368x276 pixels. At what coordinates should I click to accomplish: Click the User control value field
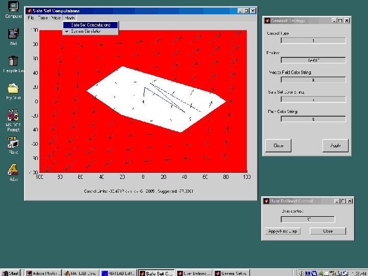[x=308, y=219]
